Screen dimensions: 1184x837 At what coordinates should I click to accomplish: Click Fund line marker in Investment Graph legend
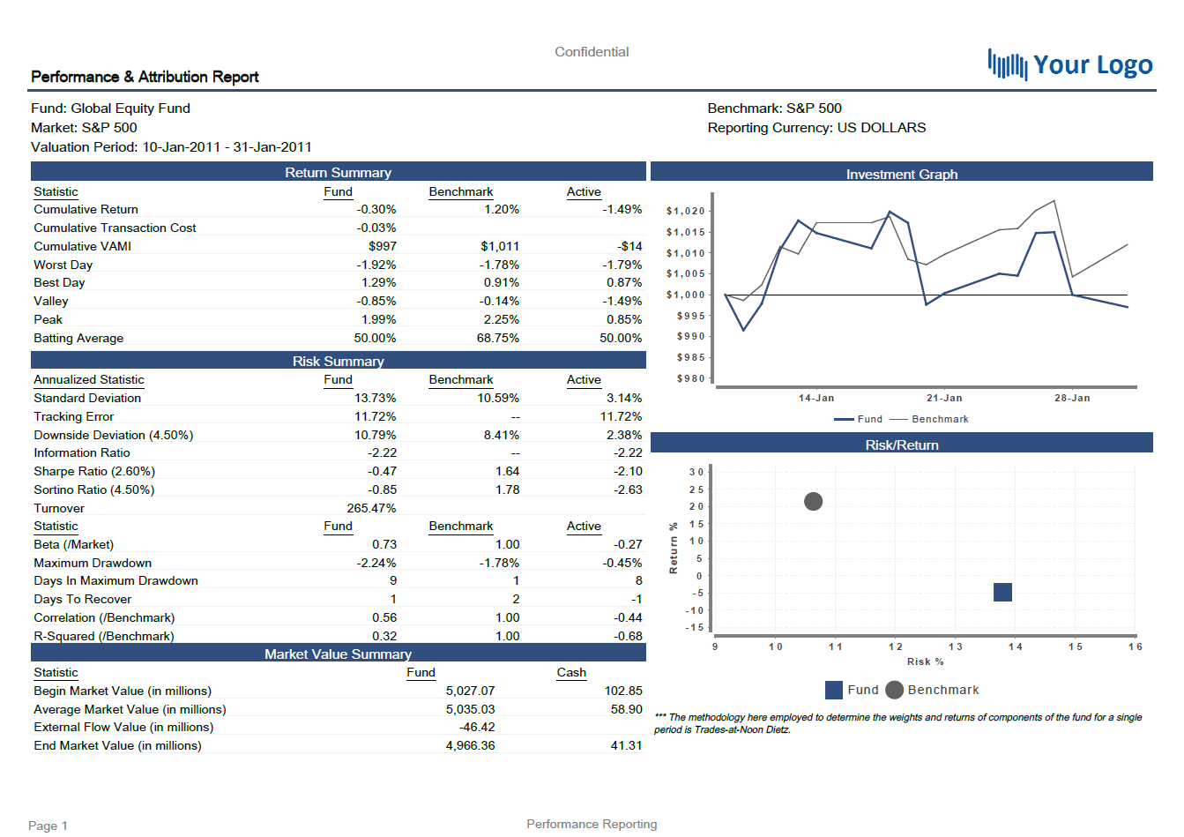tap(844, 420)
